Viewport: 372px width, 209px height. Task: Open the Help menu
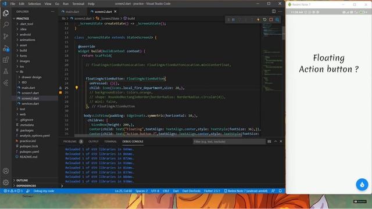click(91, 4)
